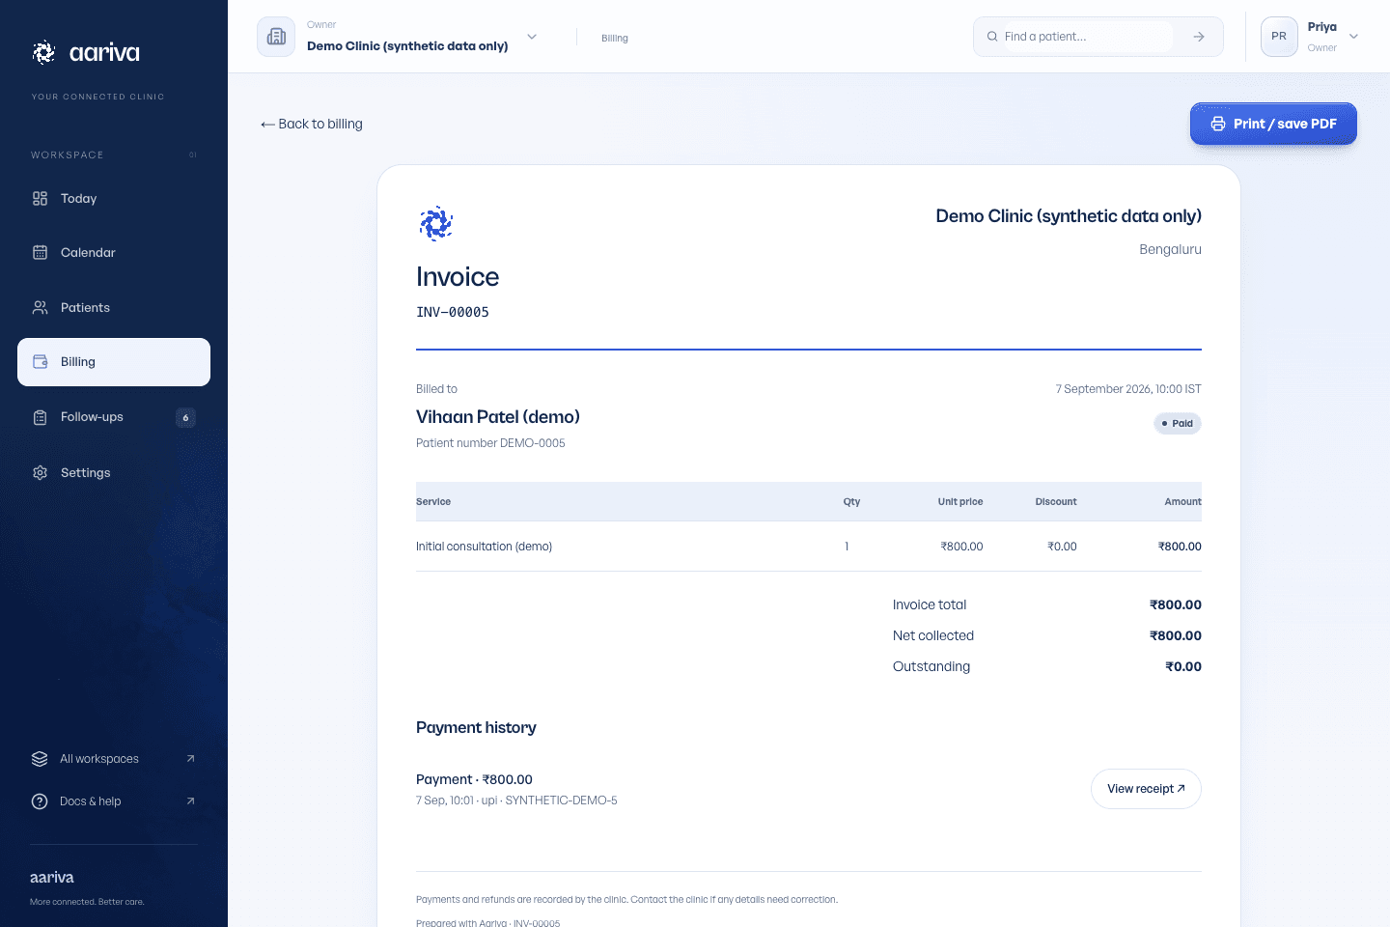Click Initial consultation (demo) service row
The image size is (1390, 927).
[x=809, y=547]
